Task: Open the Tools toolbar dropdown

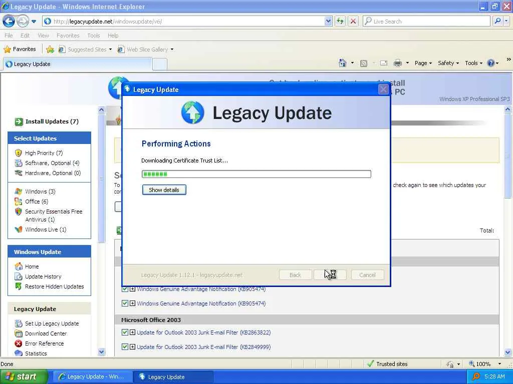Action: pos(474,63)
